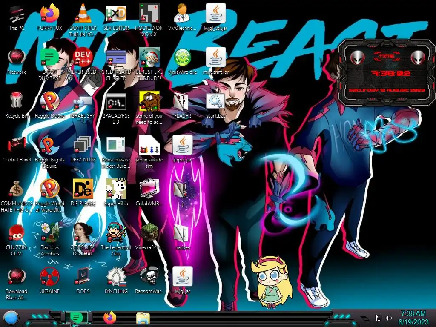Open the UKRAINE radiation symbol shortcut
Screen dimensions: 436x327
click(x=49, y=281)
